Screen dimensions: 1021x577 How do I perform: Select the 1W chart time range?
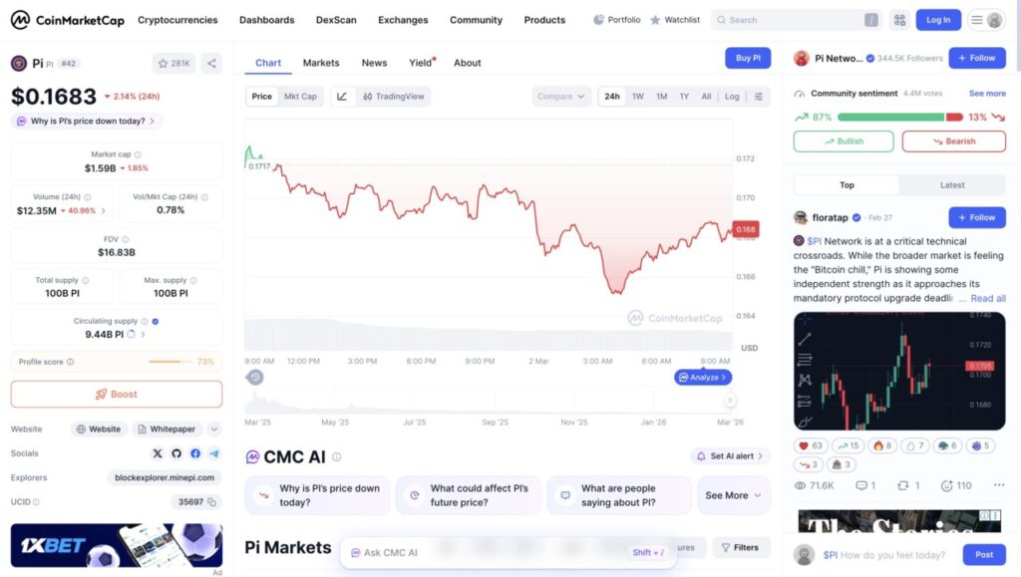(x=638, y=97)
